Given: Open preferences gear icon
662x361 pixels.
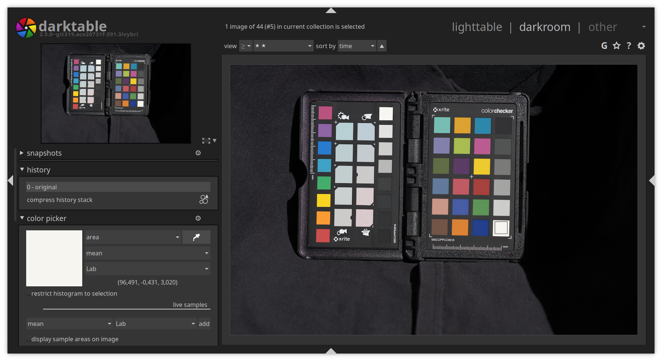Looking at the screenshot, I should pos(641,46).
